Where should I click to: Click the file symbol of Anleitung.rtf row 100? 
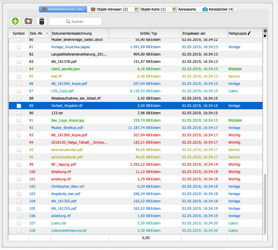(19, 172)
